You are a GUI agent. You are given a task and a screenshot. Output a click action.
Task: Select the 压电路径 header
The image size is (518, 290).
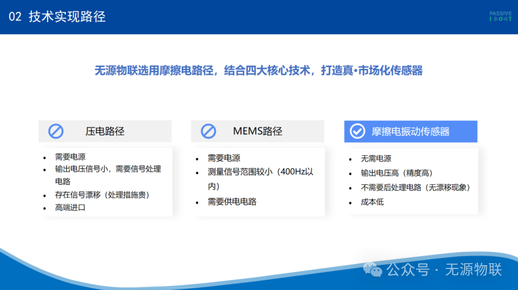(105, 131)
